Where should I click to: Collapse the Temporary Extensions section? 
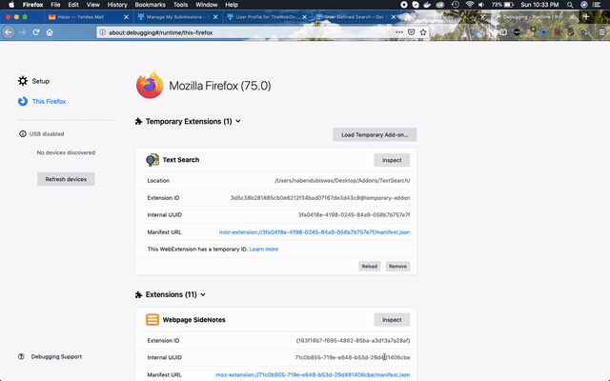238,121
